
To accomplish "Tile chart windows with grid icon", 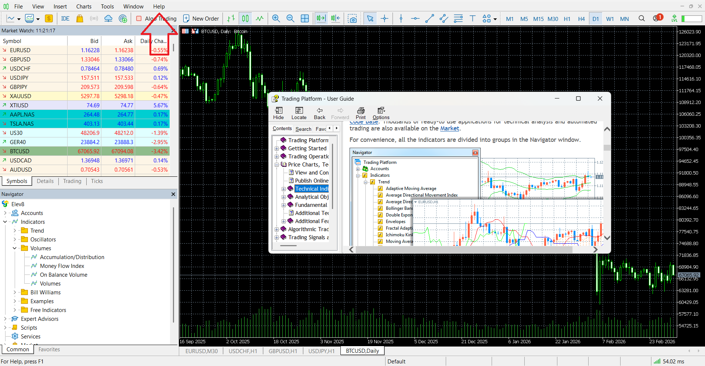I will 305,18.
